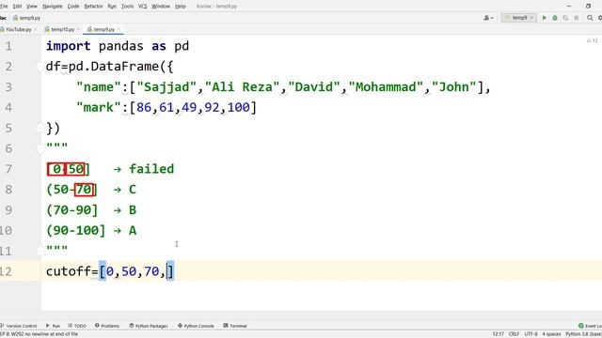Open the View menu
The image size is (602, 338).
point(32,7)
